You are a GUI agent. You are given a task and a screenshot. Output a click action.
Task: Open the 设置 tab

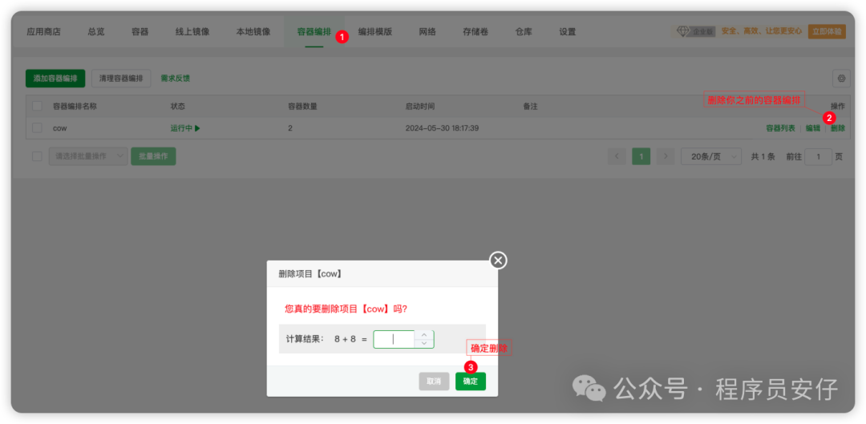pos(567,31)
